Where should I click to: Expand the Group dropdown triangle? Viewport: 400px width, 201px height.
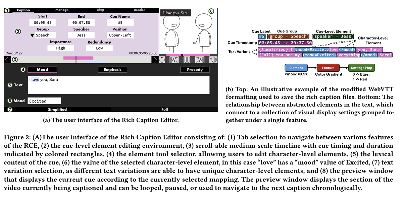pyautogui.click(x=32, y=36)
